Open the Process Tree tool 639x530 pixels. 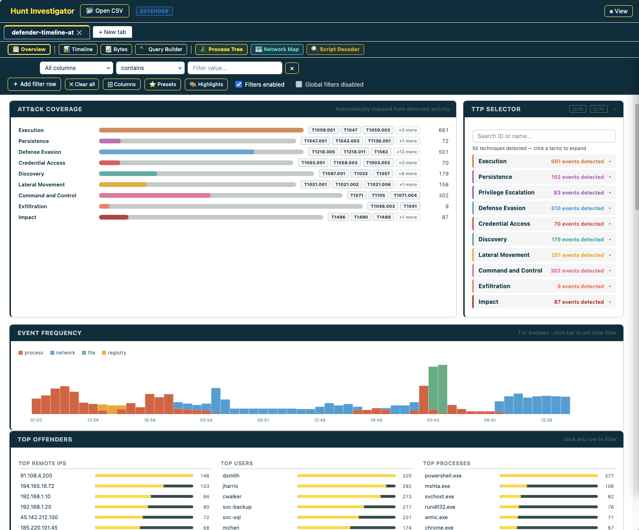[221, 49]
